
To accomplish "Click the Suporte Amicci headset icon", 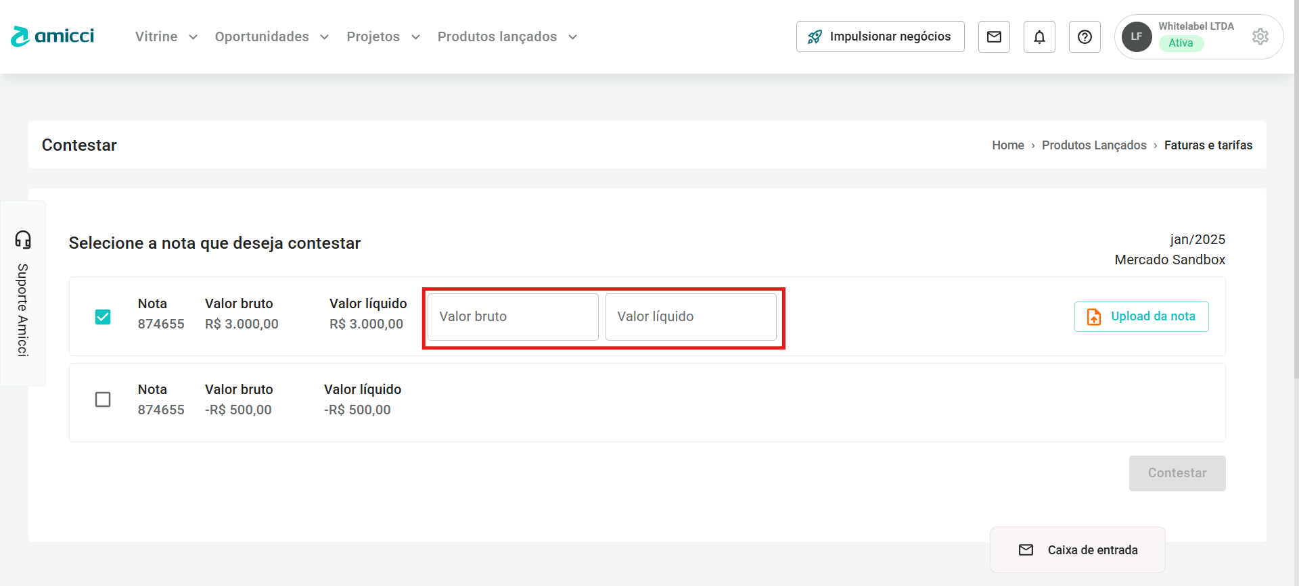I will [23, 240].
